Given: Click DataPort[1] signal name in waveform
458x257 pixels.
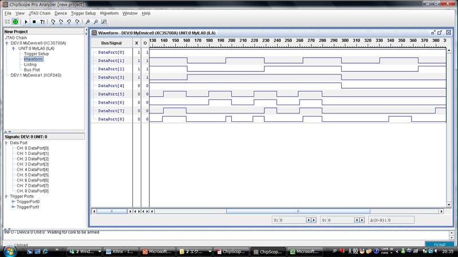Looking at the screenshot, I should (x=111, y=61).
